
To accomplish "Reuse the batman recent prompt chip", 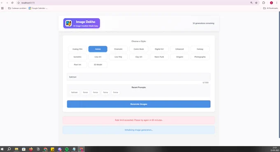I will pos(75,92).
